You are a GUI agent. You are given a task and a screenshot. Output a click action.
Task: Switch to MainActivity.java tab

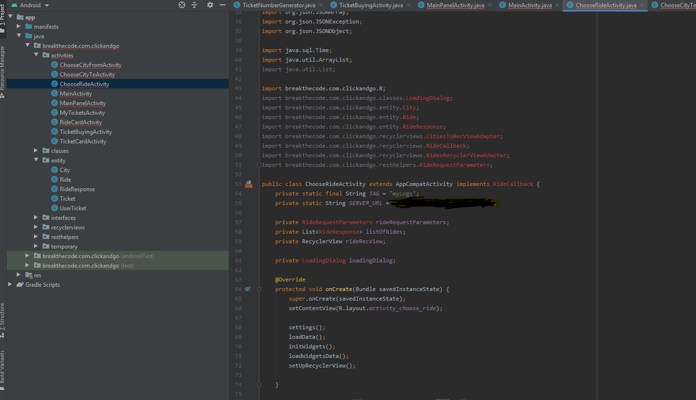530,5
